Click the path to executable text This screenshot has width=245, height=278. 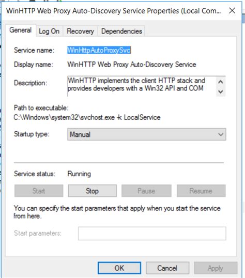tap(87, 117)
